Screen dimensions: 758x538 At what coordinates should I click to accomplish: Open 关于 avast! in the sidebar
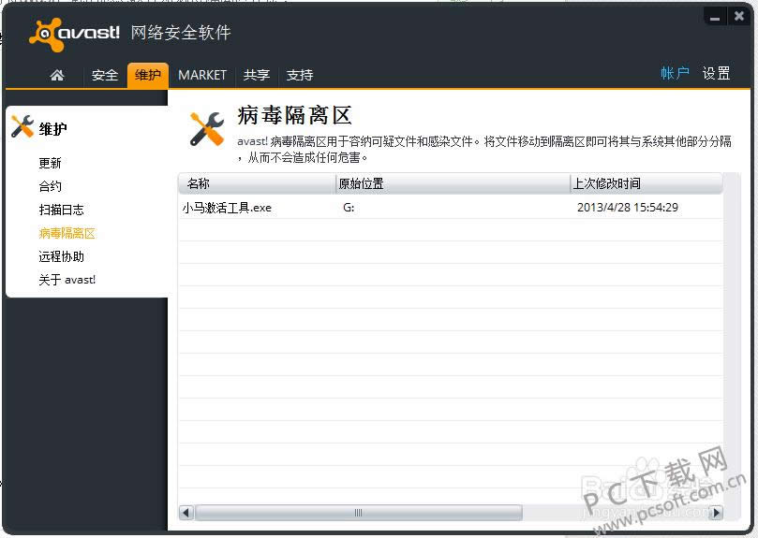click(x=67, y=280)
